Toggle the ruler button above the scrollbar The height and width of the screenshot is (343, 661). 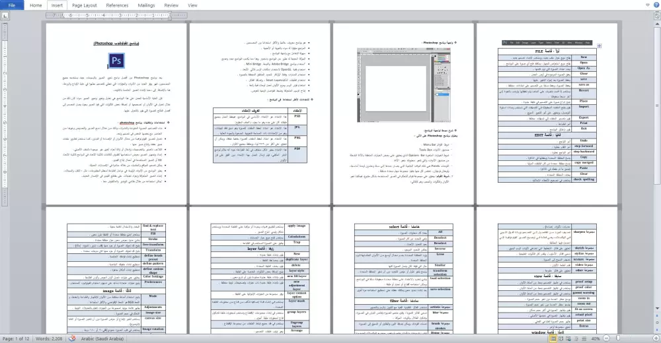[657, 16]
